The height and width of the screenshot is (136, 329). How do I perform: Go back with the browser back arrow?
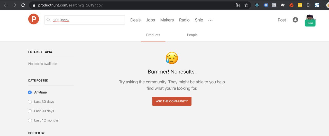(x=6, y=5)
